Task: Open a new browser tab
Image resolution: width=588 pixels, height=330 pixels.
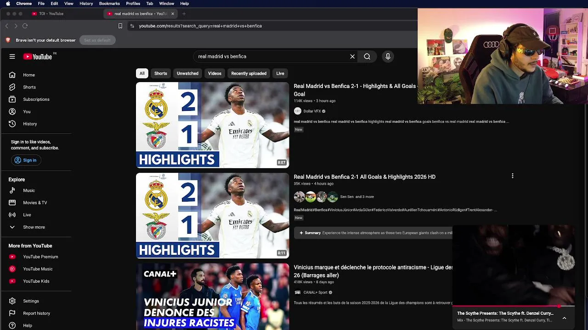Action: coord(184,14)
